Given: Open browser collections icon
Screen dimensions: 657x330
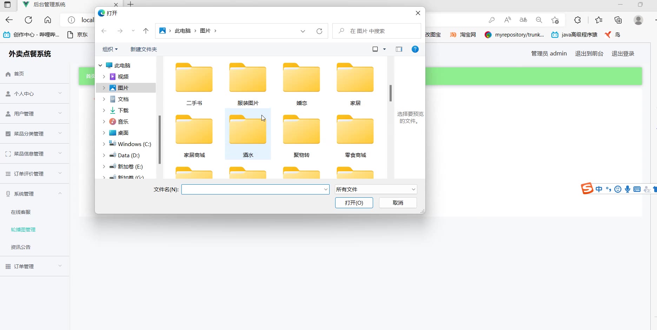Looking at the screenshot, I should tap(618, 20).
